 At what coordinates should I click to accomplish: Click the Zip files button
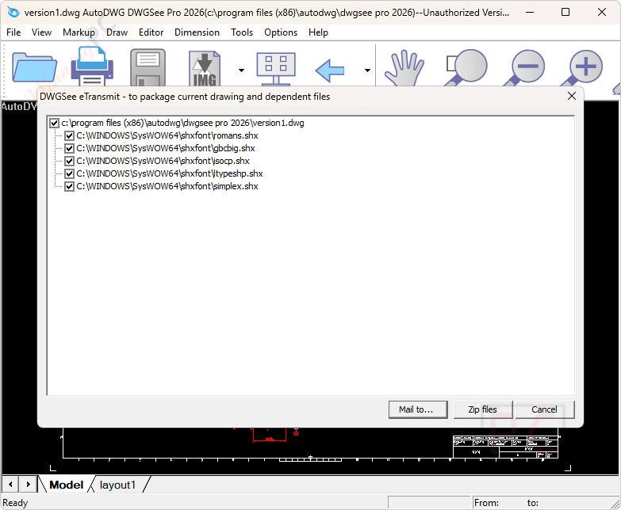[483, 409]
